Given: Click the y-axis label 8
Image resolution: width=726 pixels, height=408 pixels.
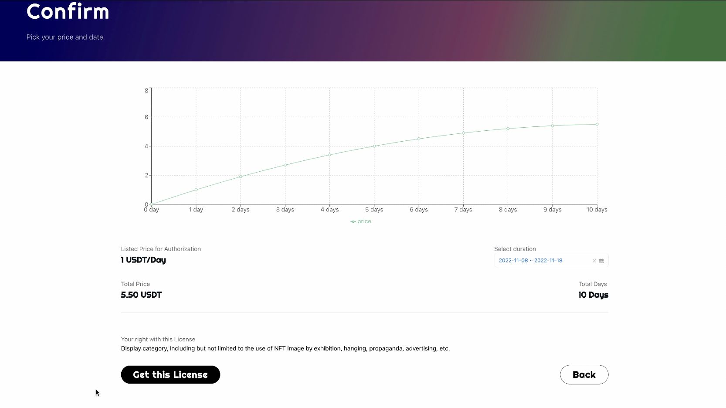Looking at the screenshot, I should click(146, 91).
